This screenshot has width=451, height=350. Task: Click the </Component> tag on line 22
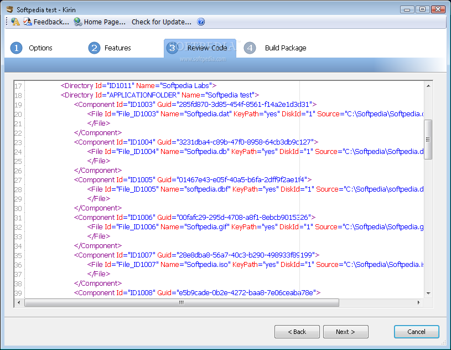click(x=98, y=133)
